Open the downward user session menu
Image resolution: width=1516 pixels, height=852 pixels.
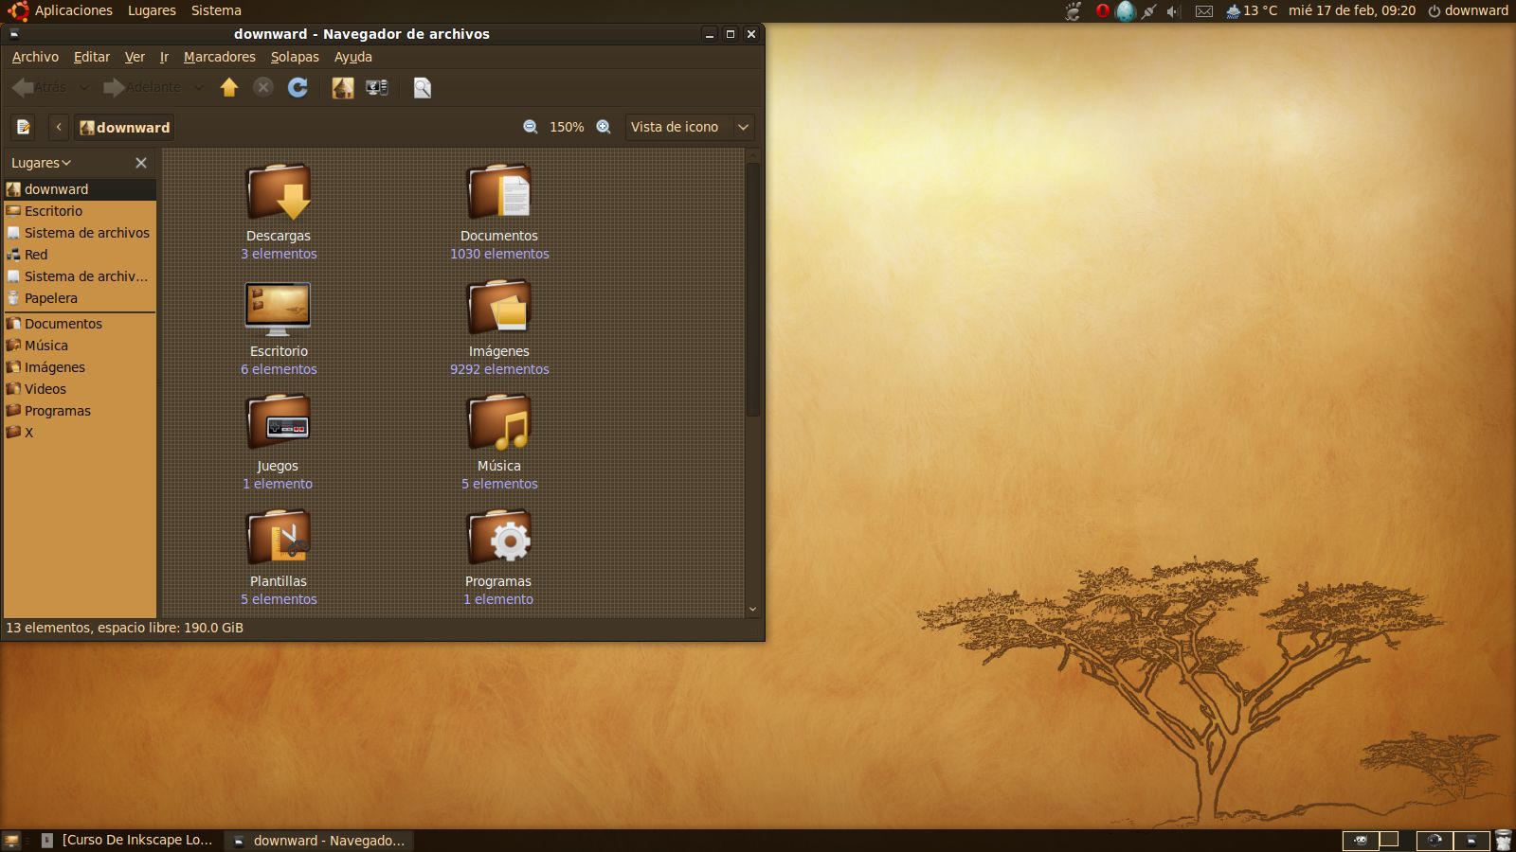(1468, 11)
